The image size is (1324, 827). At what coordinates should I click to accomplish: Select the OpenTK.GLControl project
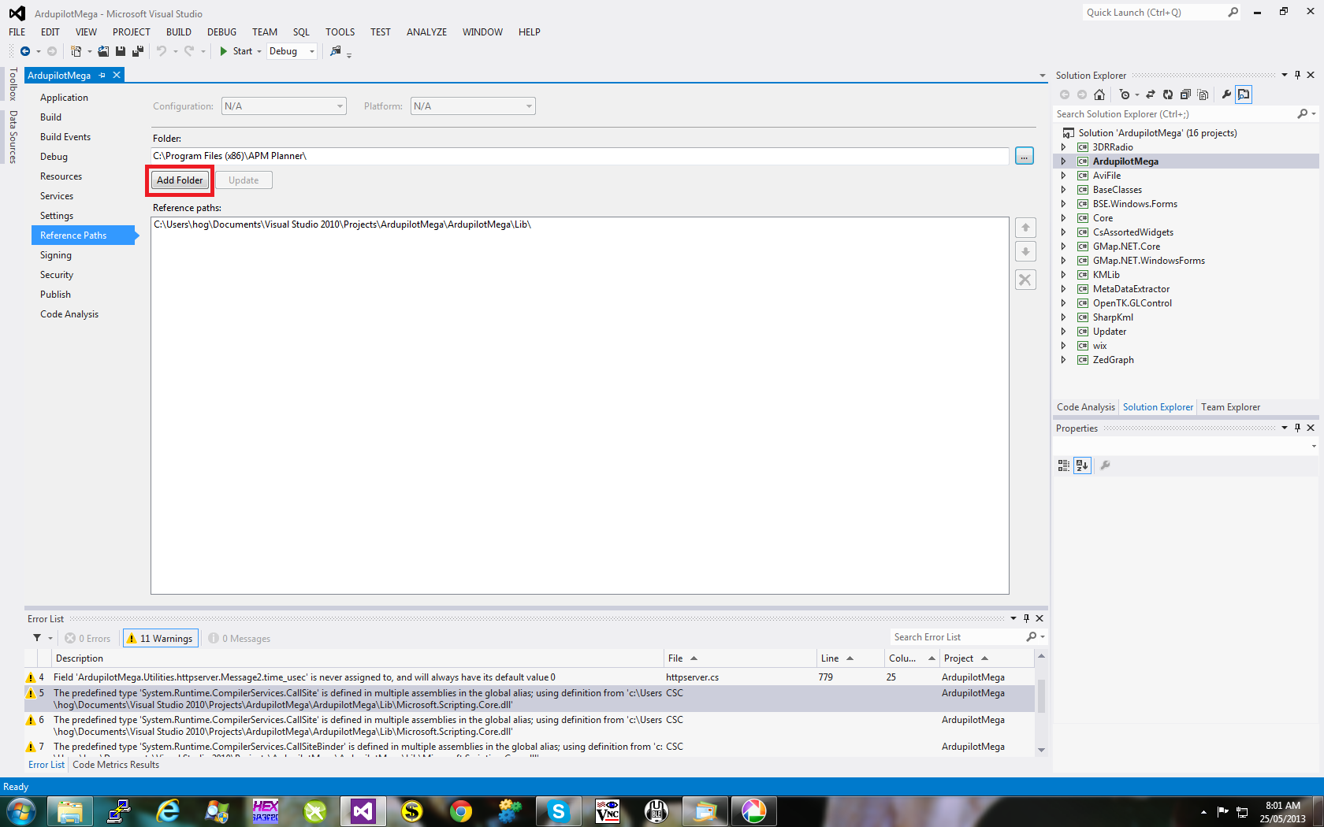(x=1132, y=303)
